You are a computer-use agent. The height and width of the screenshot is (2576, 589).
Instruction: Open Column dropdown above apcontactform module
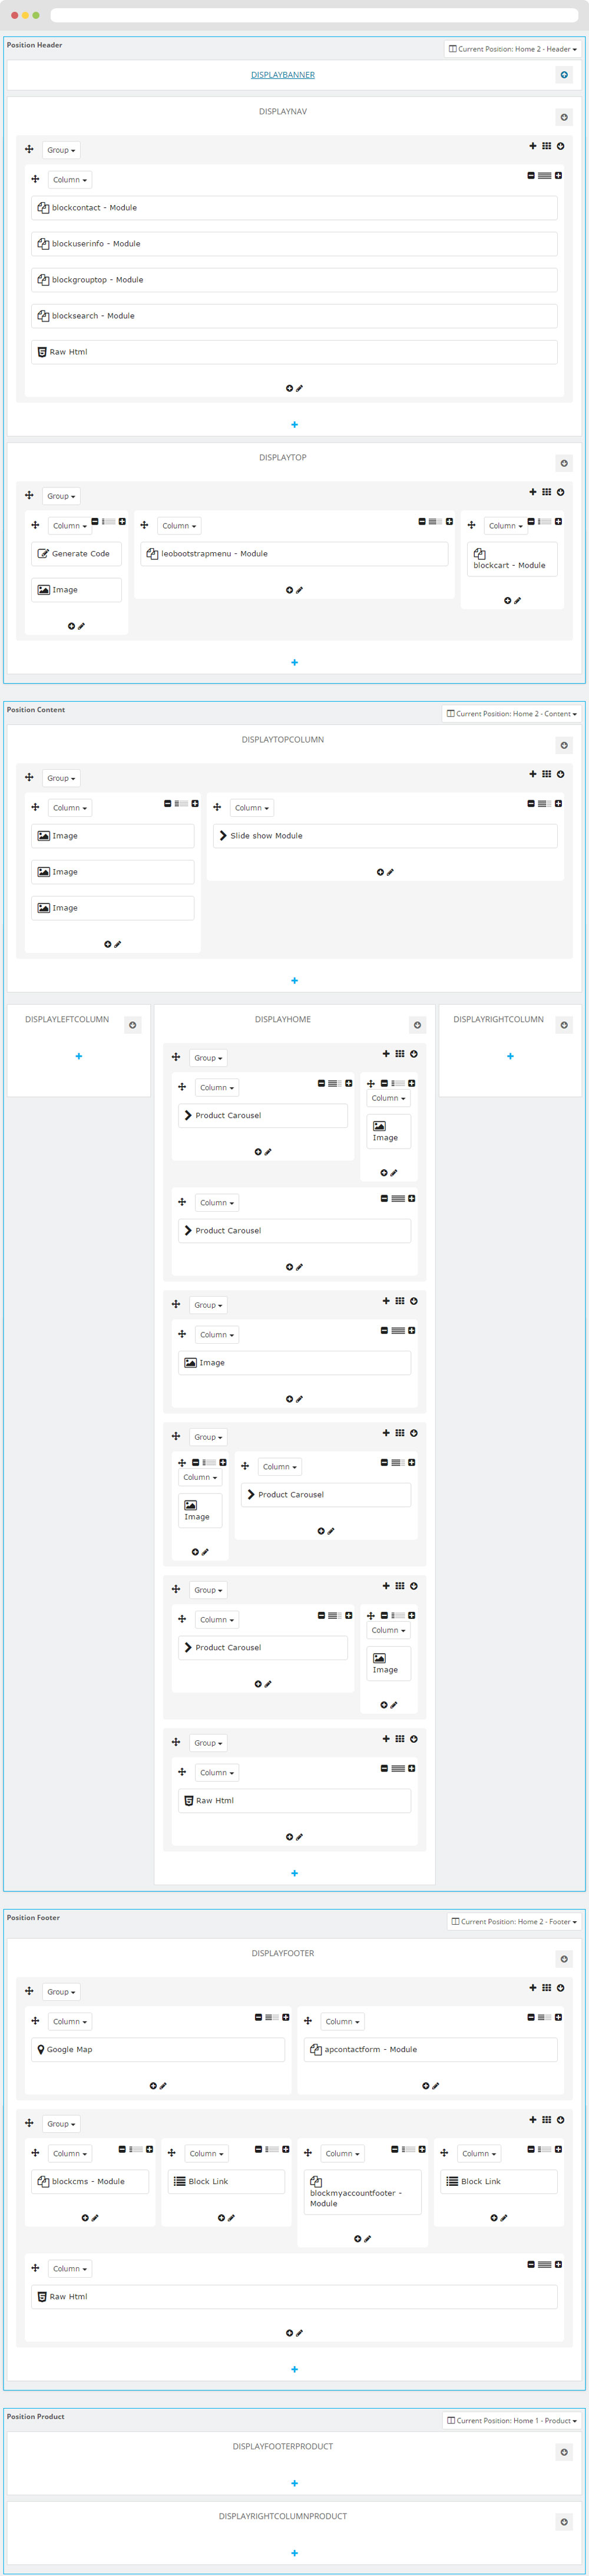click(342, 2021)
